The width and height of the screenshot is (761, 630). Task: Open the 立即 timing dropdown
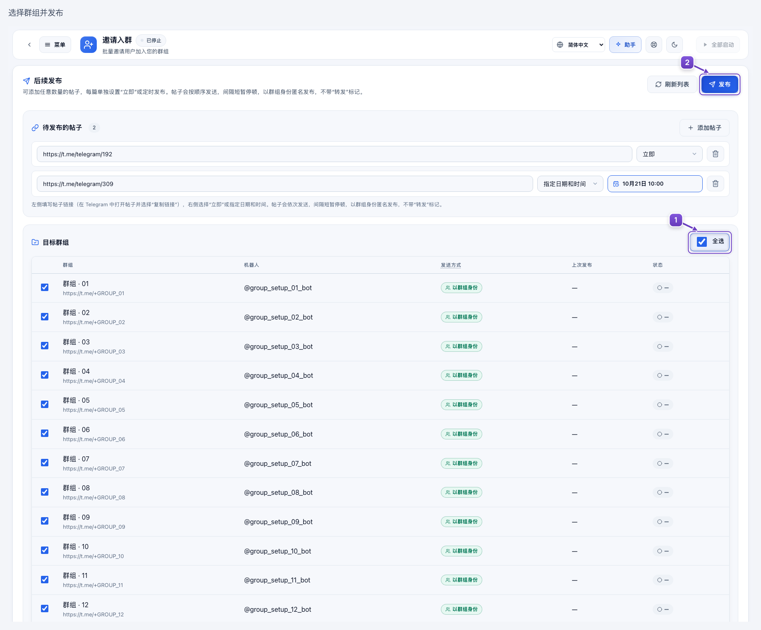point(669,154)
